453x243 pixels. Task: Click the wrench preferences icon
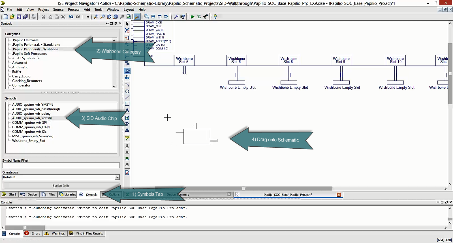176,17
